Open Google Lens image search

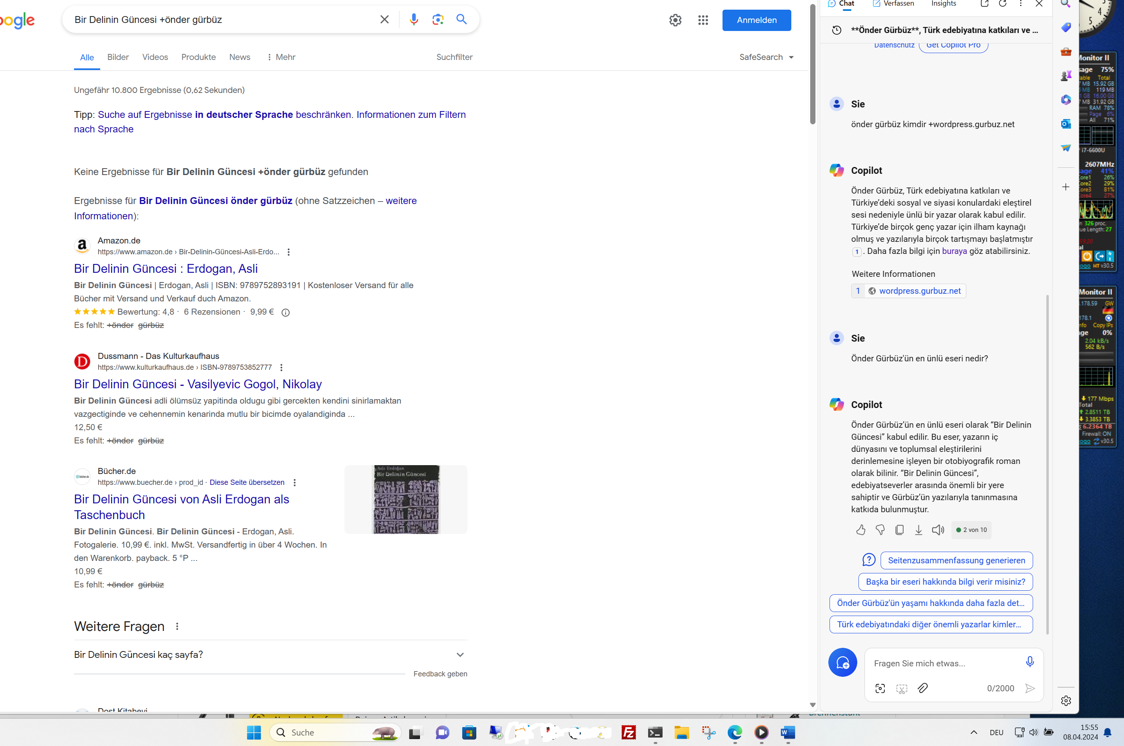438,19
